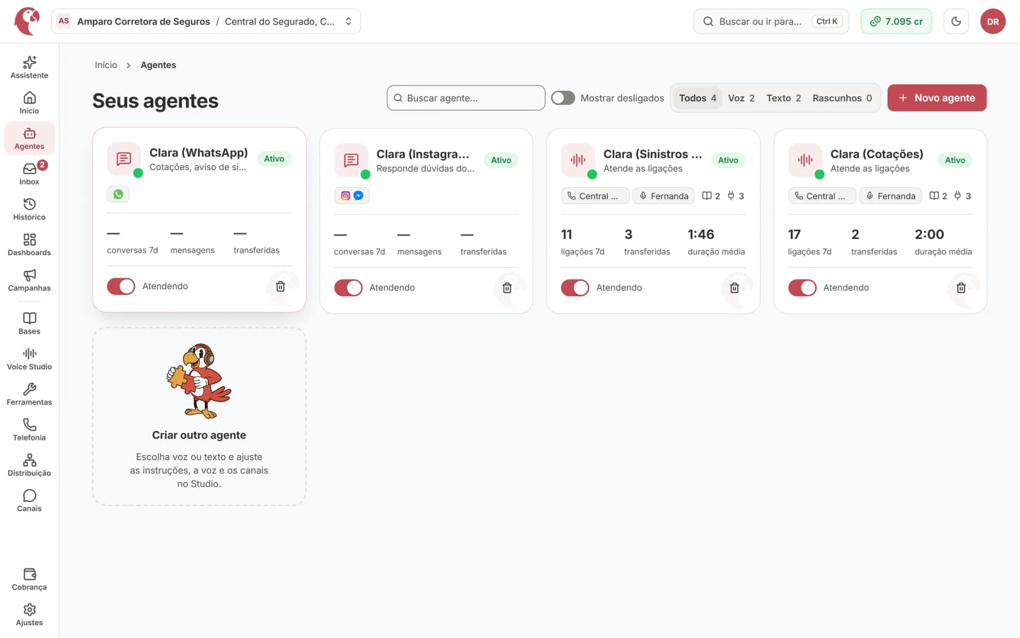Enable the Mostrar desligados switch
Viewport: 1020px width, 638px height.
tap(563, 98)
